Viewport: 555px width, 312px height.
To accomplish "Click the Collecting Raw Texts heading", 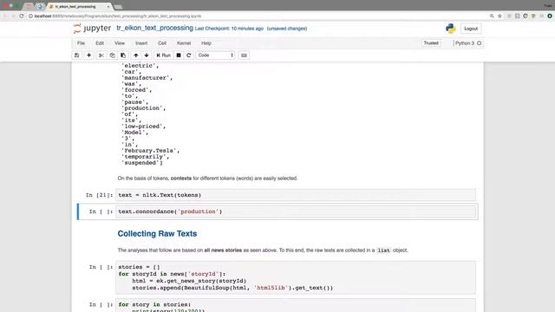I will (157, 233).
